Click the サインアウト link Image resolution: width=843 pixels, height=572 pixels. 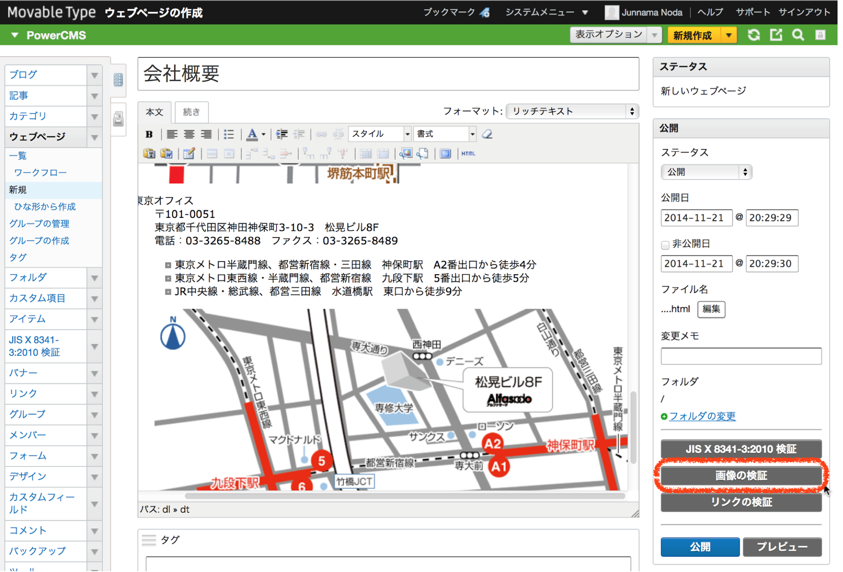pos(804,13)
